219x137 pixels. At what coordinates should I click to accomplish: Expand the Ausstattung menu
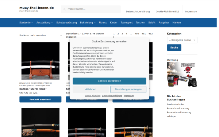click(x=45, y=23)
